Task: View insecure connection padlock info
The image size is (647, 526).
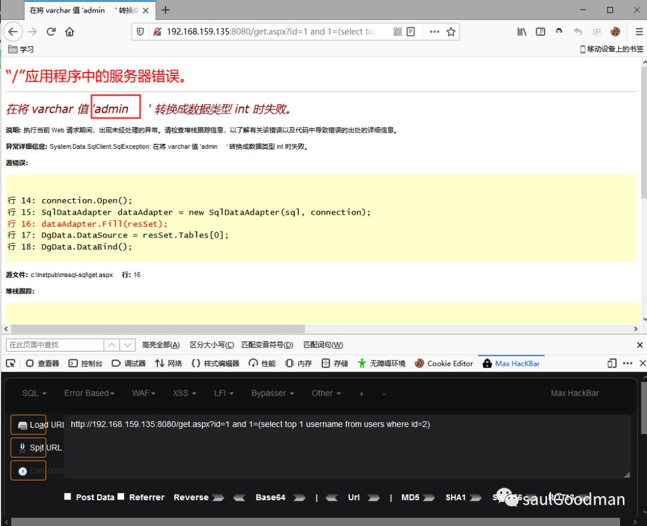Action: tap(157, 32)
